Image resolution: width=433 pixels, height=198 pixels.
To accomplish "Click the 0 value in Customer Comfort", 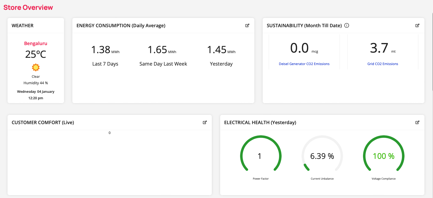I will click(109, 133).
